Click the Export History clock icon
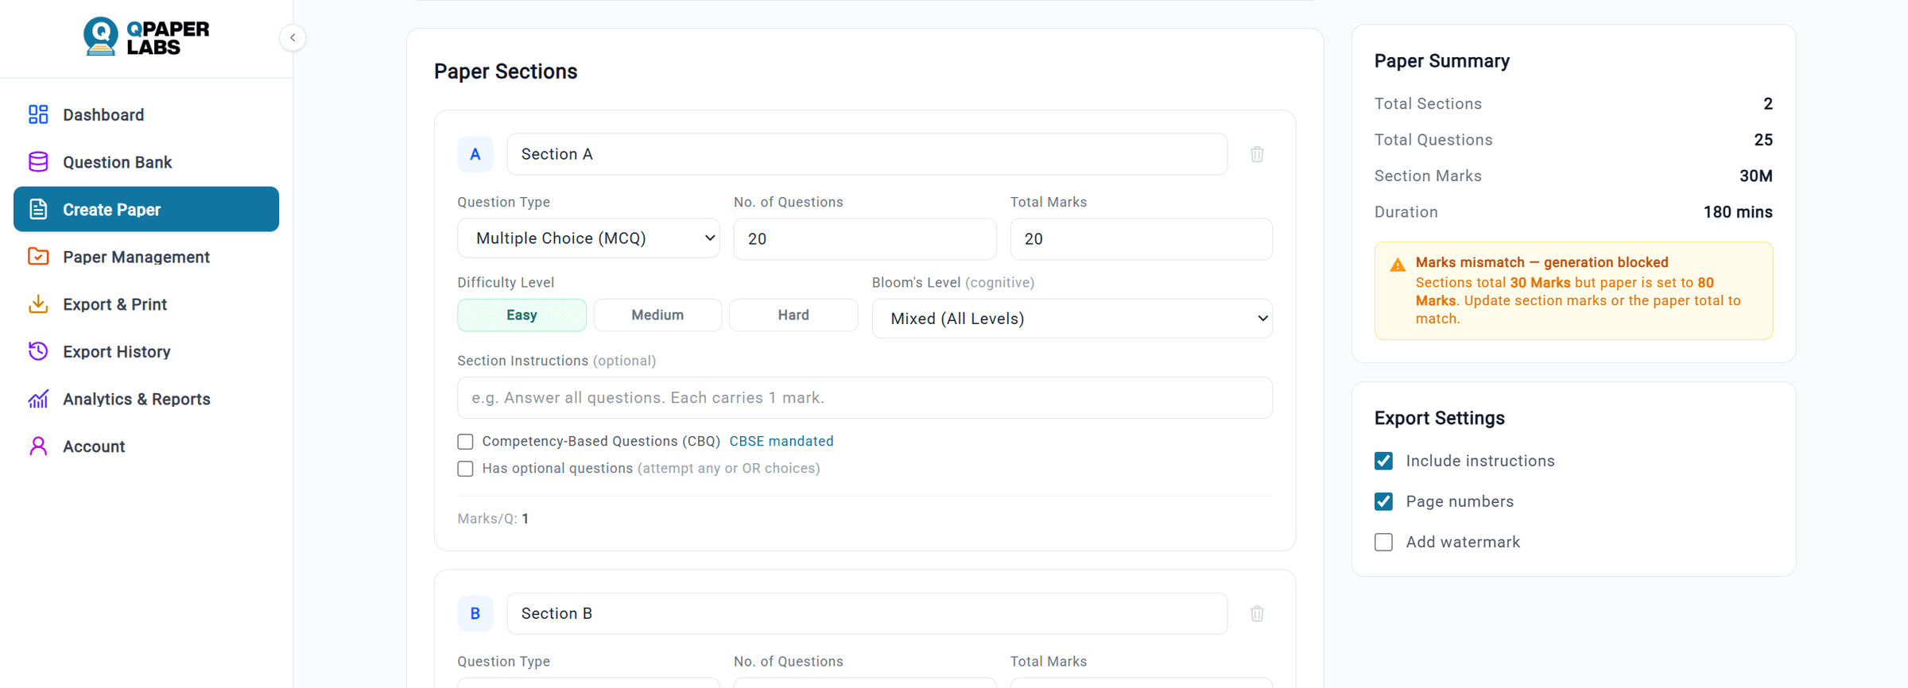The width and height of the screenshot is (1908, 688). (x=38, y=351)
